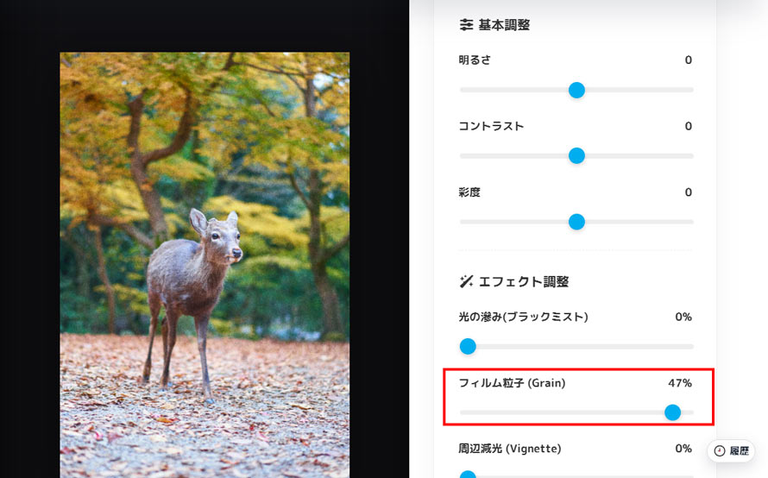The image size is (768, 478).
Task: Click the 47% grain value
Action: pyautogui.click(x=680, y=383)
